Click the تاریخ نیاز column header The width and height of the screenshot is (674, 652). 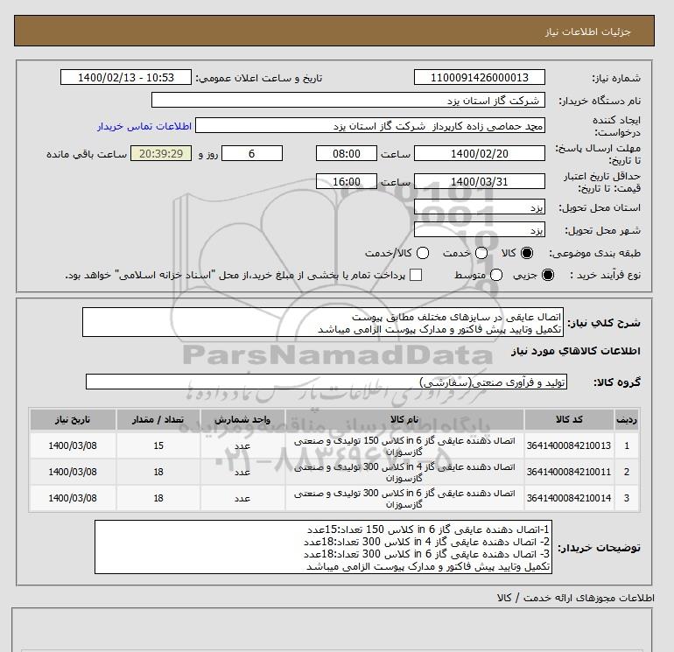(x=73, y=419)
